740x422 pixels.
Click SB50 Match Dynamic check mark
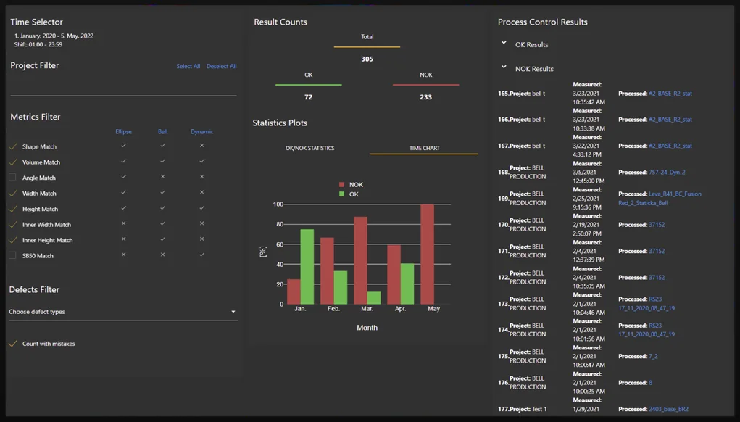[x=201, y=255]
